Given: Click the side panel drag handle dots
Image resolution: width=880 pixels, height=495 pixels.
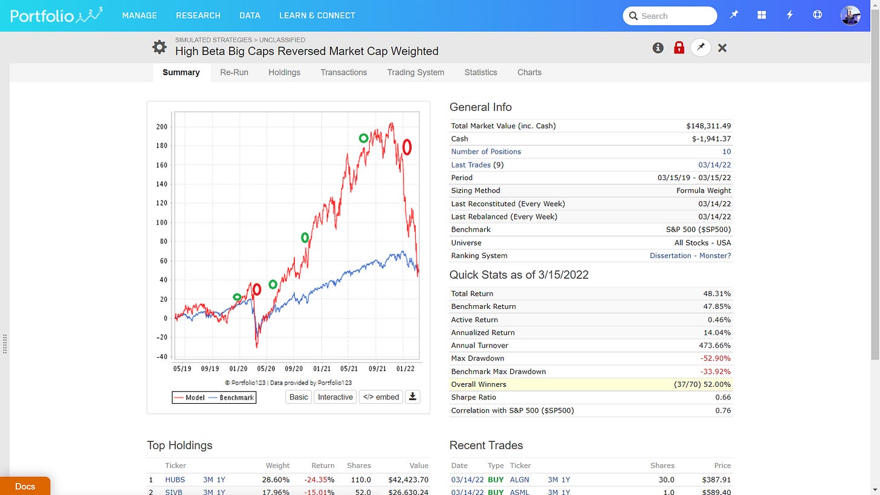Looking at the screenshot, I should 5,343.
